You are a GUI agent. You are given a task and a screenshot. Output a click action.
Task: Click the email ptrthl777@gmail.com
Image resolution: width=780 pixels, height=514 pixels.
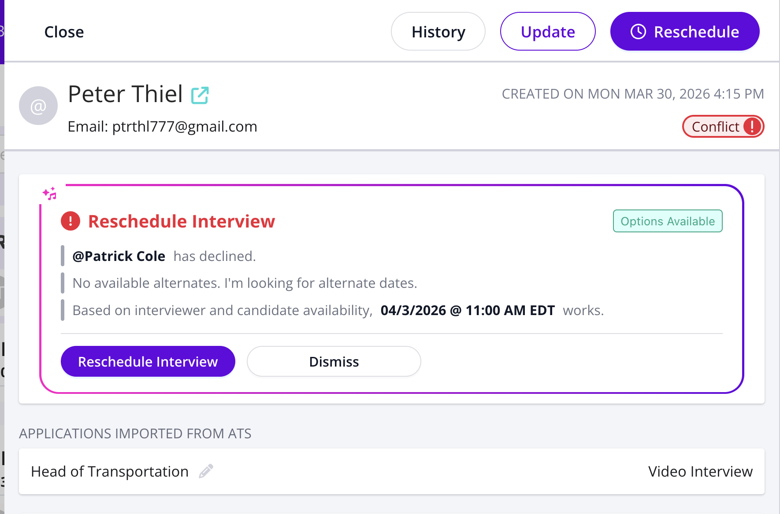click(x=184, y=127)
